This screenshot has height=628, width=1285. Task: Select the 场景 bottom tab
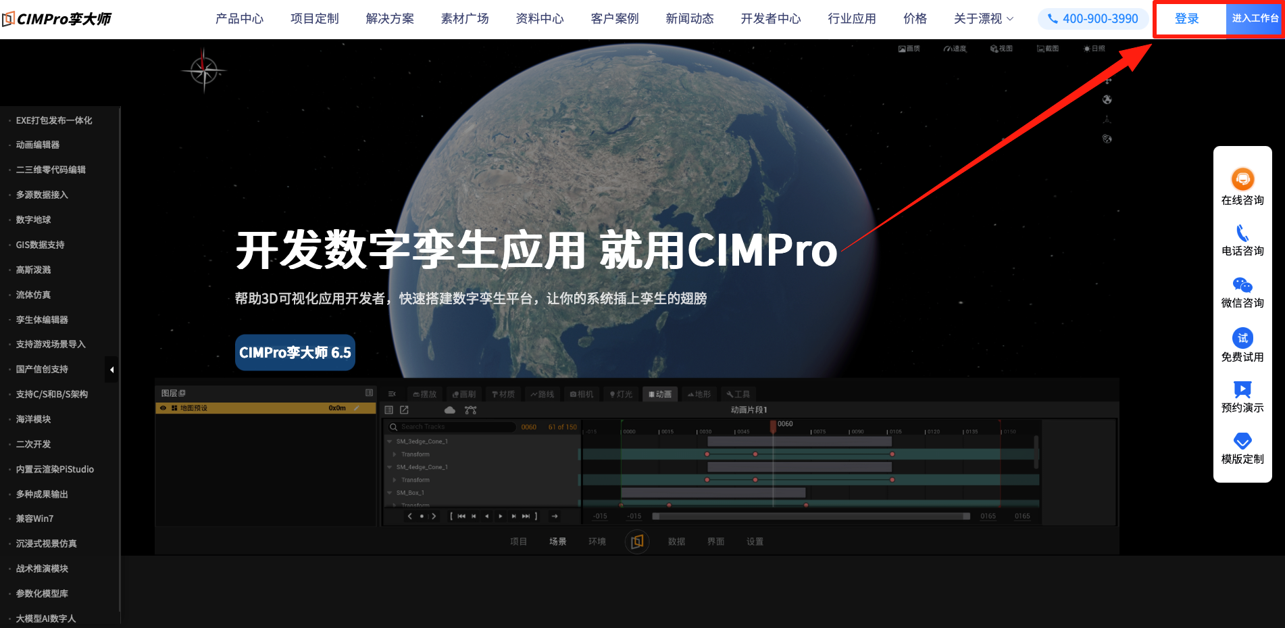point(558,541)
